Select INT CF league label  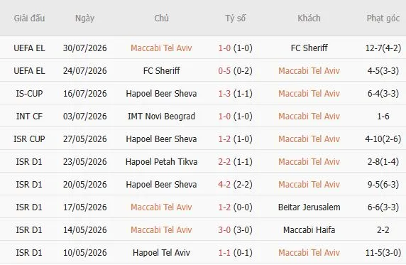click(x=29, y=117)
